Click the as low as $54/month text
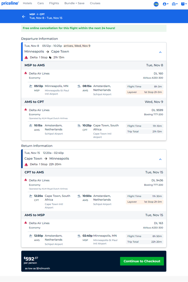This screenshot has height=282, width=188. [37, 268]
